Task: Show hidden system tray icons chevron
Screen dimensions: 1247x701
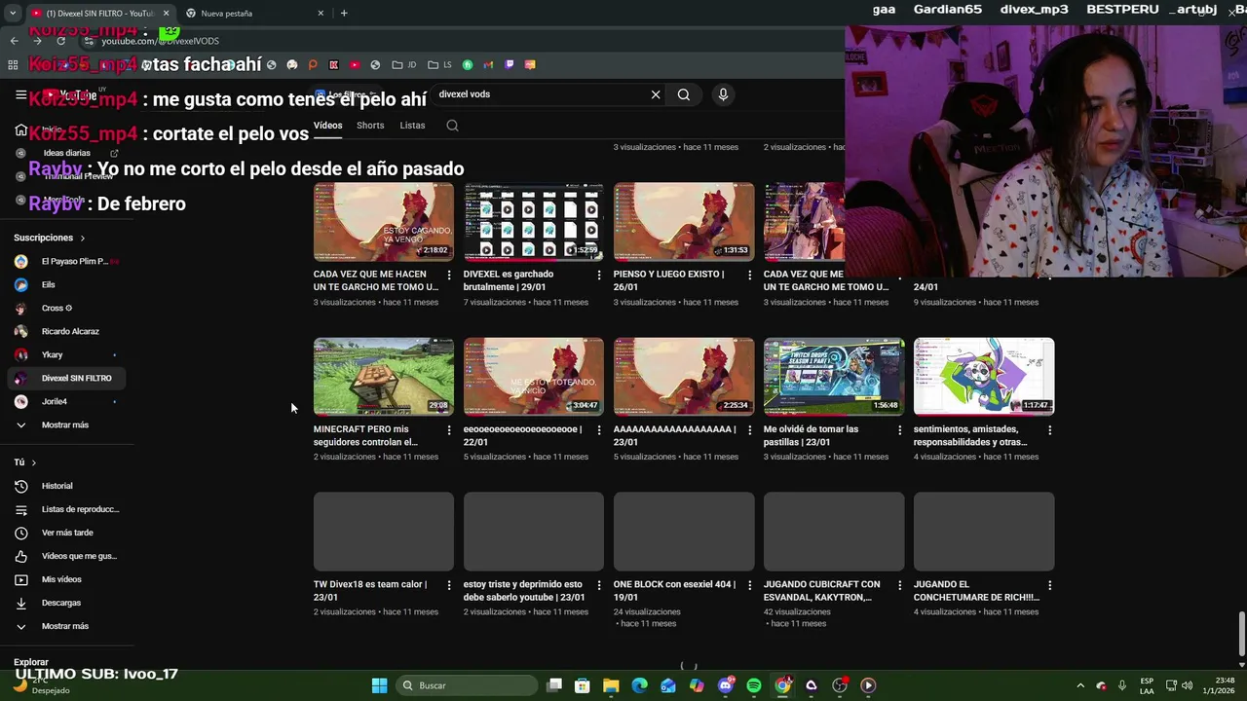Action: (x=1079, y=685)
